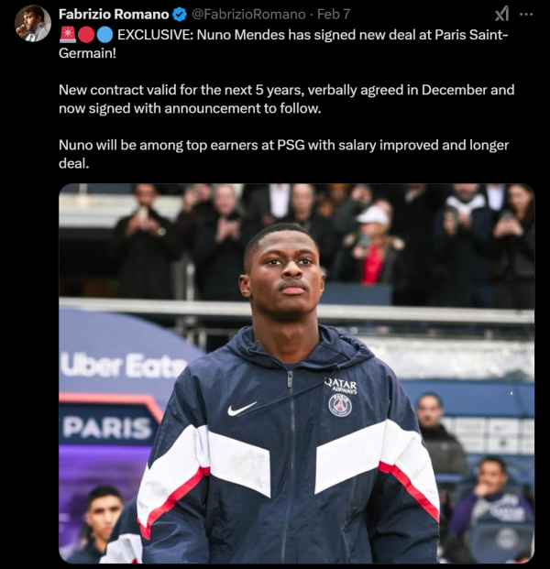Image resolution: width=550 pixels, height=569 pixels.
Task: Click the Grok explain-post icon
Action: (x=501, y=14)
